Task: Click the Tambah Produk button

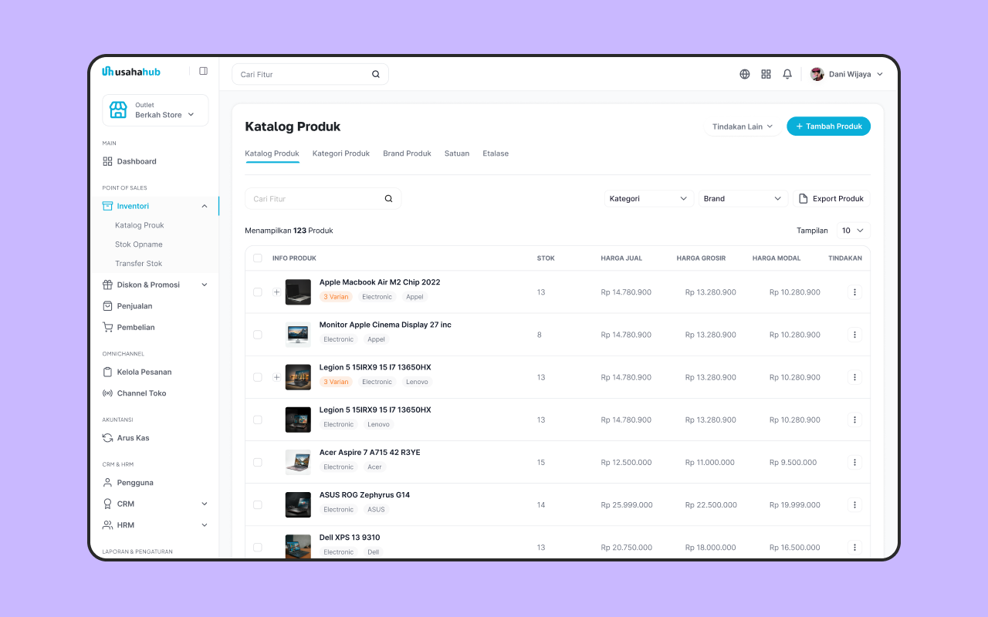Action: 828,126
